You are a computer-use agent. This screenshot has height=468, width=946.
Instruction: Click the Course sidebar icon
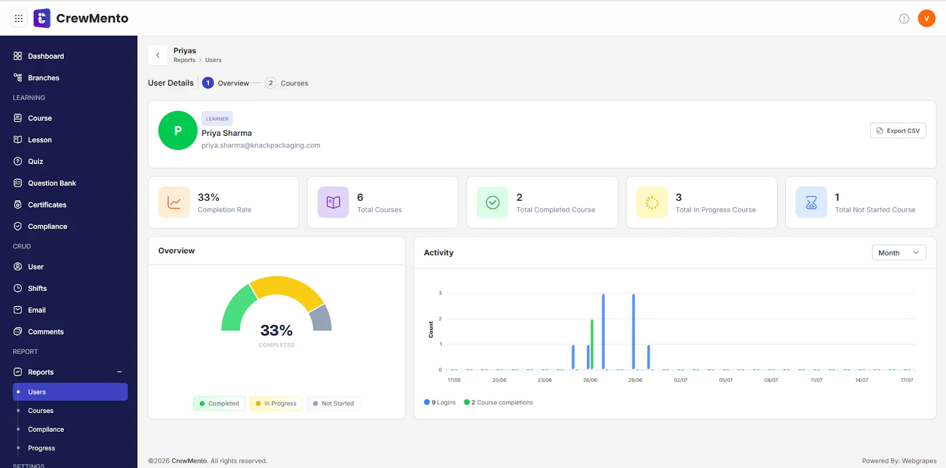(18, 118)
